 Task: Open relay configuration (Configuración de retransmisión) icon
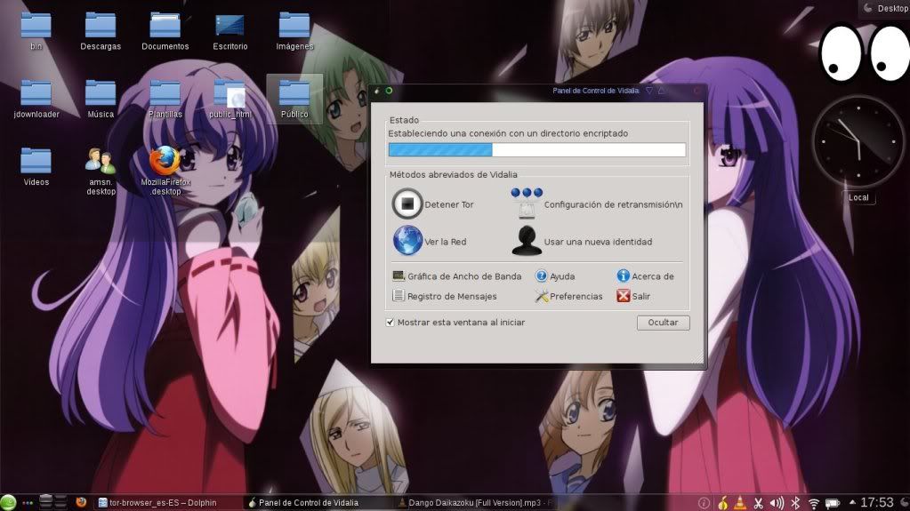(x=527, y=204)
